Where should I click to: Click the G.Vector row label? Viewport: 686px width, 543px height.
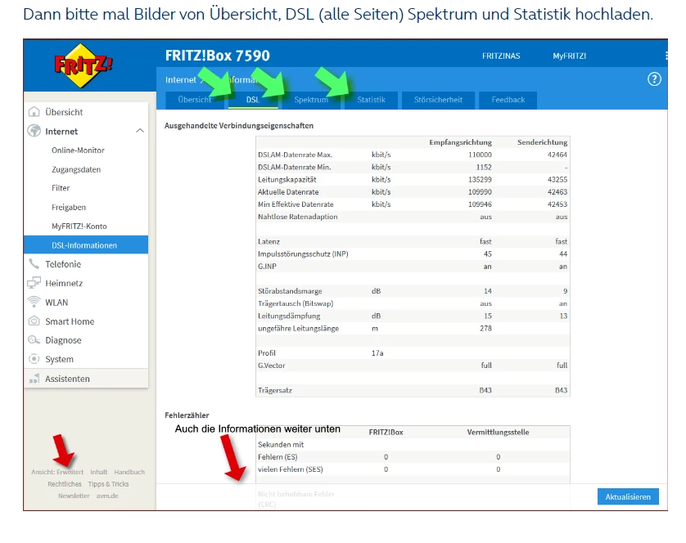(x=271, y=366)
